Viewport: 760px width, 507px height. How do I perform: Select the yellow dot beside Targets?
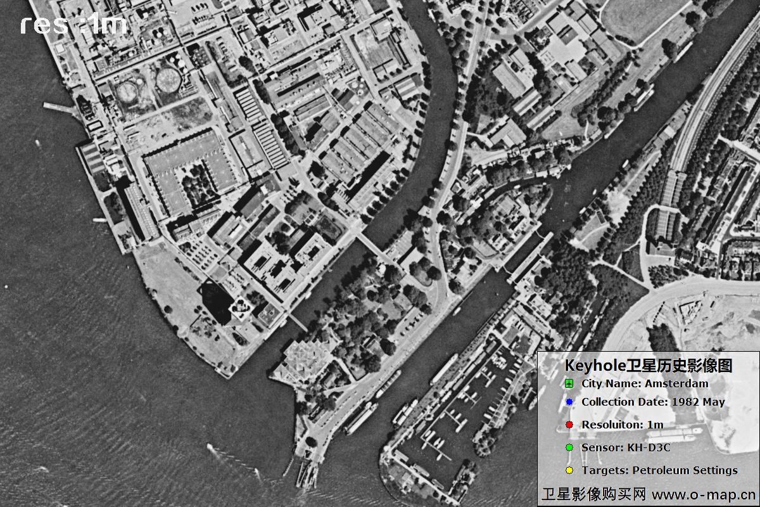[569, 471]
